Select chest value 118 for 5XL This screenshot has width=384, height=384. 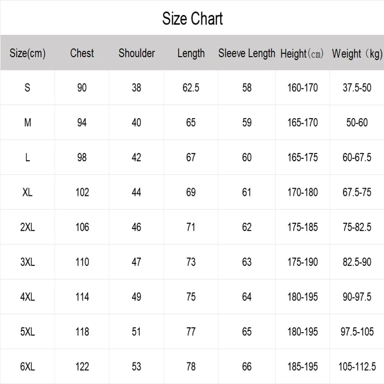82,332
